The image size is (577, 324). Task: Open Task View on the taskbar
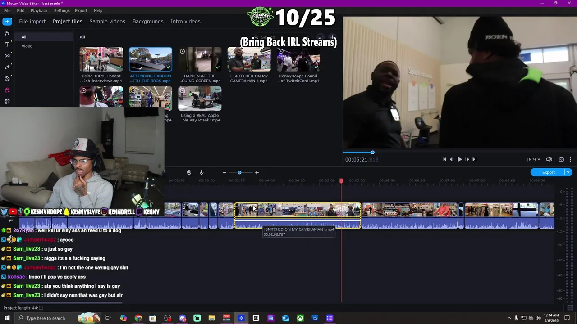(108, 318)
